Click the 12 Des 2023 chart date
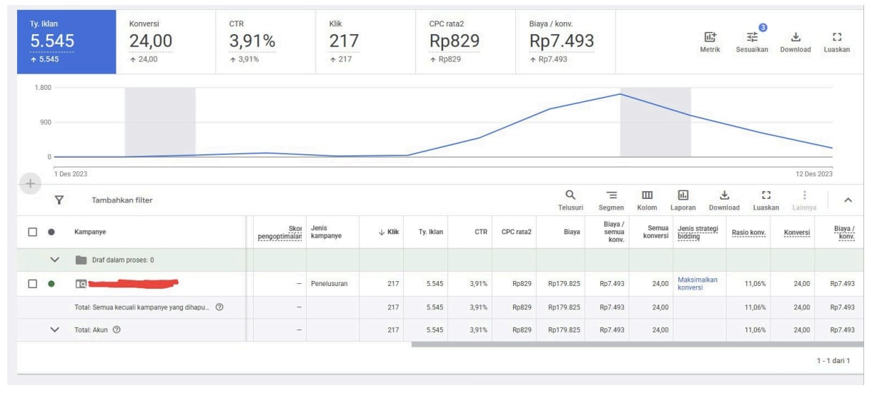 point(814,174)
